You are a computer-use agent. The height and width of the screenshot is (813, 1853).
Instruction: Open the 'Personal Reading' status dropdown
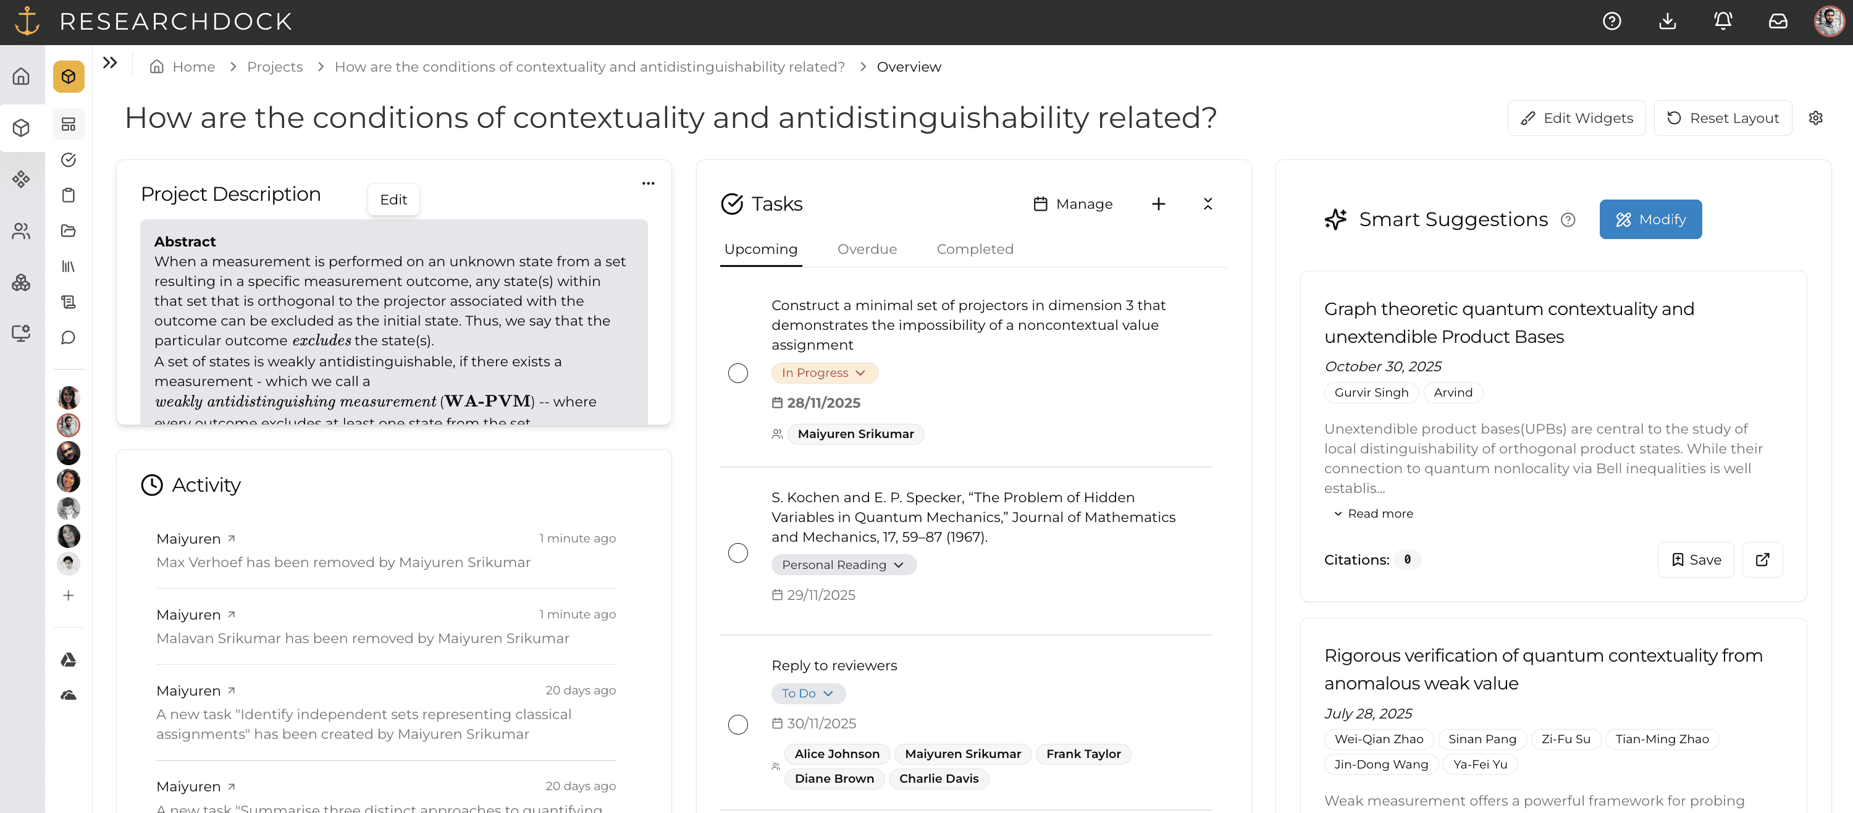click(x=843, y=565)
